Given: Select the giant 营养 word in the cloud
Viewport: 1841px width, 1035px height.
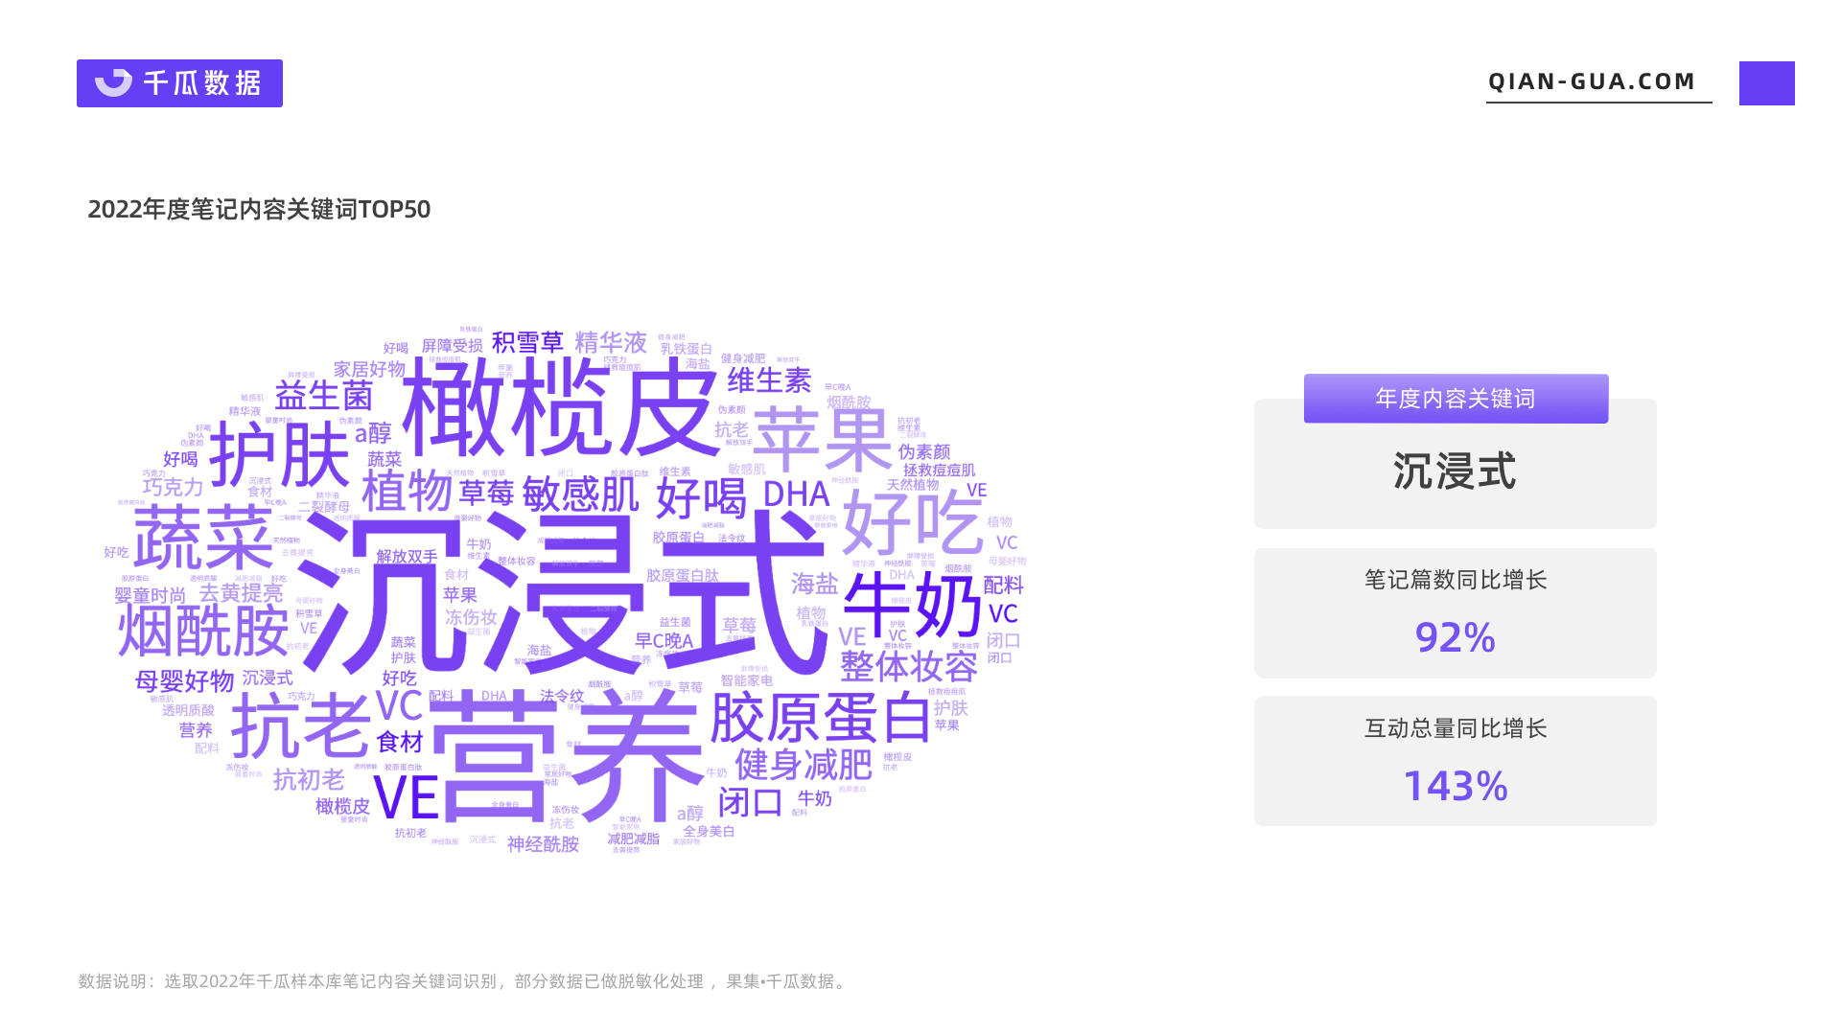Looking at the screenshot, I should pyautogui.click(x=566, y=757).
